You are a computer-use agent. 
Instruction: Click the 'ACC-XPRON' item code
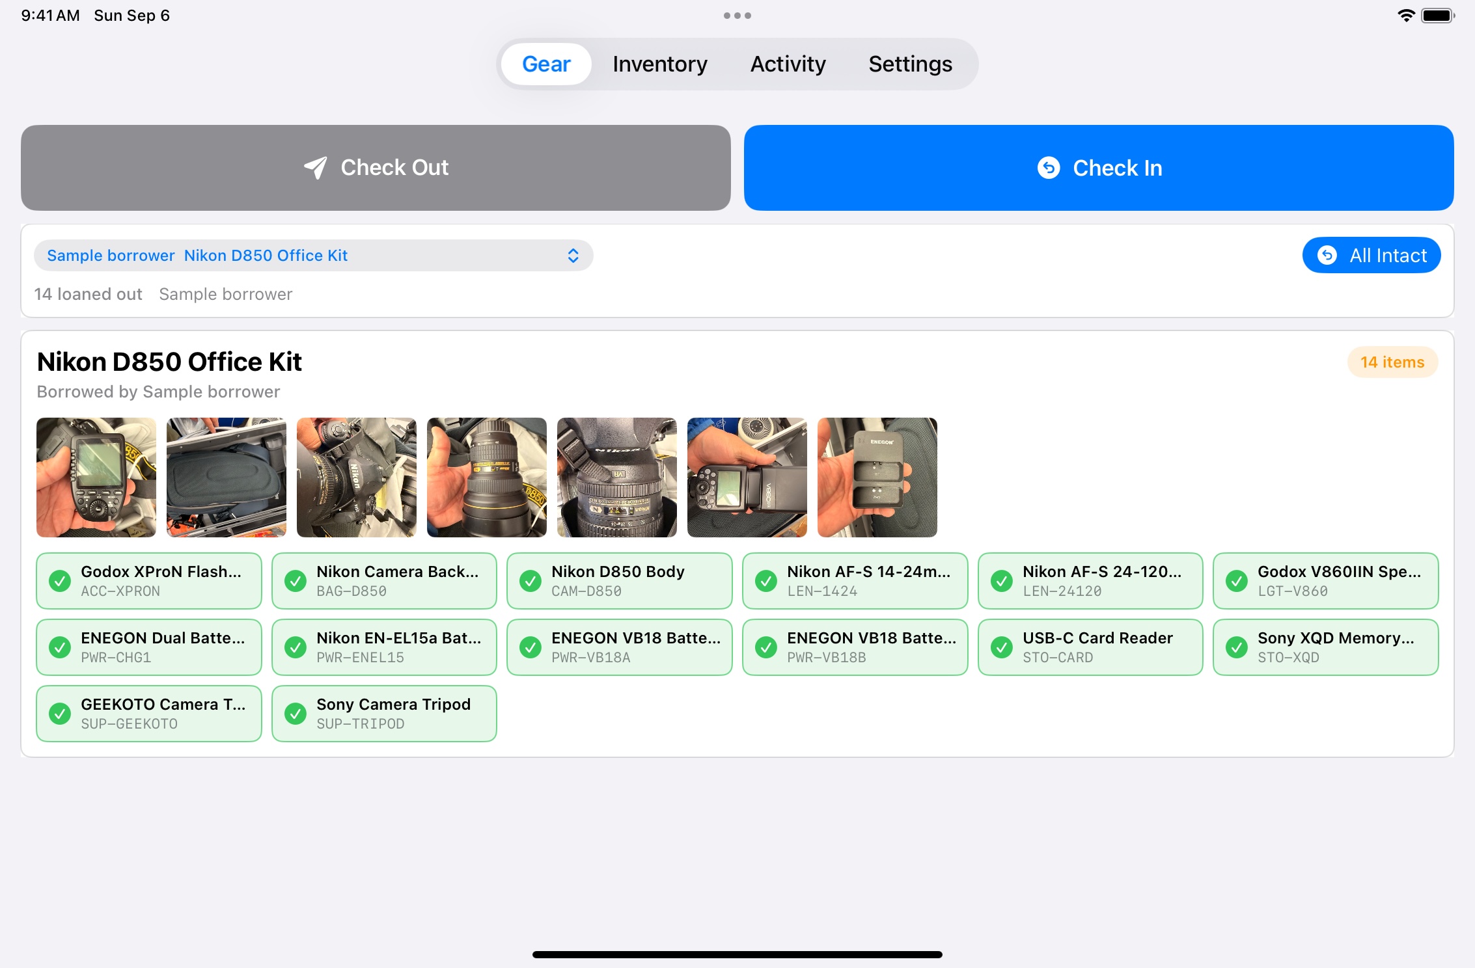click(120, 591)
